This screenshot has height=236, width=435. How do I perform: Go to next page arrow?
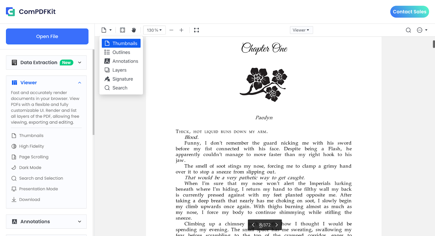[276, 225]
